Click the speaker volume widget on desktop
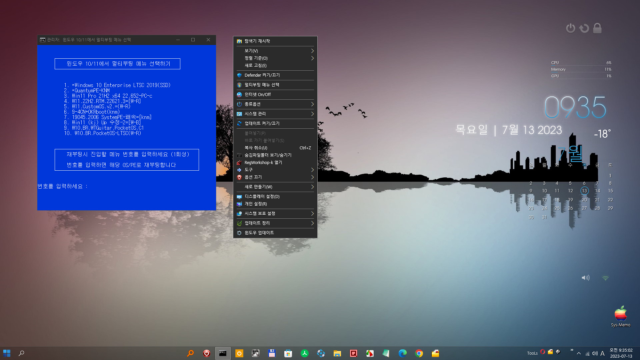 pos(586,278)
